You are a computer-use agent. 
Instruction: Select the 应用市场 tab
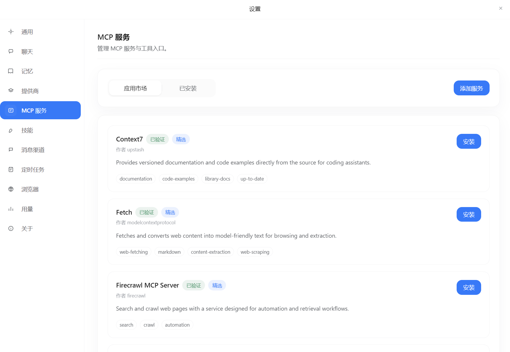click(x=135, y=88)
